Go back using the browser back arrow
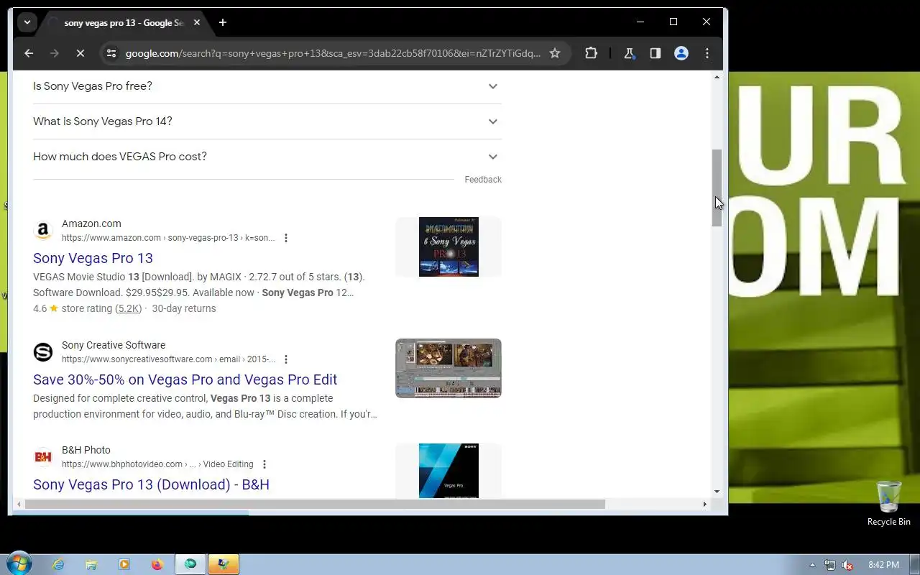Screen dimensions: 920x575 (29, 53)
